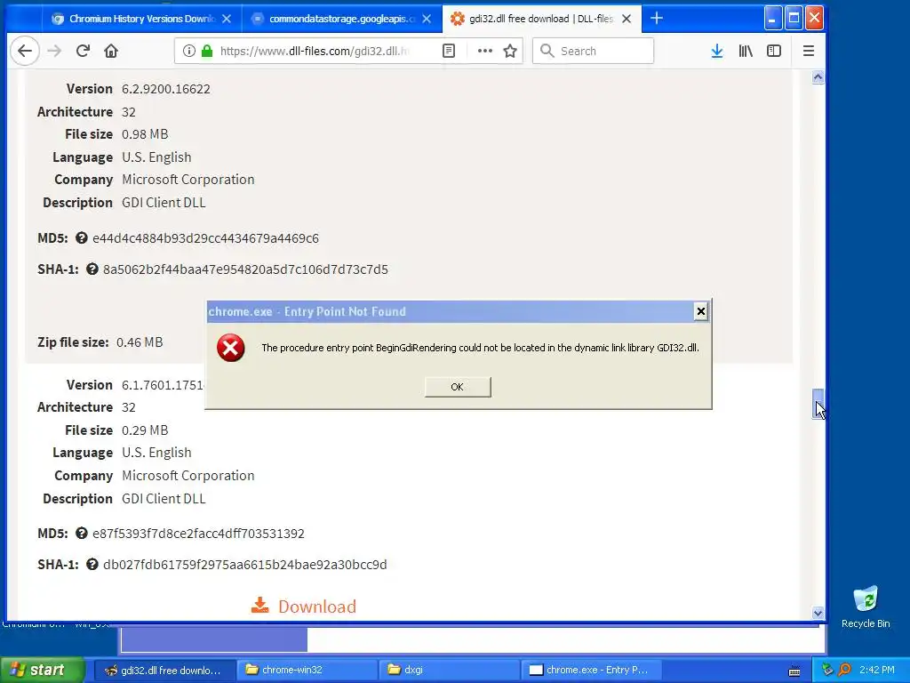The image size is (910, 683).
Task: Click OK in the Entry Point Not Found dialog
Action: point(458,387)
